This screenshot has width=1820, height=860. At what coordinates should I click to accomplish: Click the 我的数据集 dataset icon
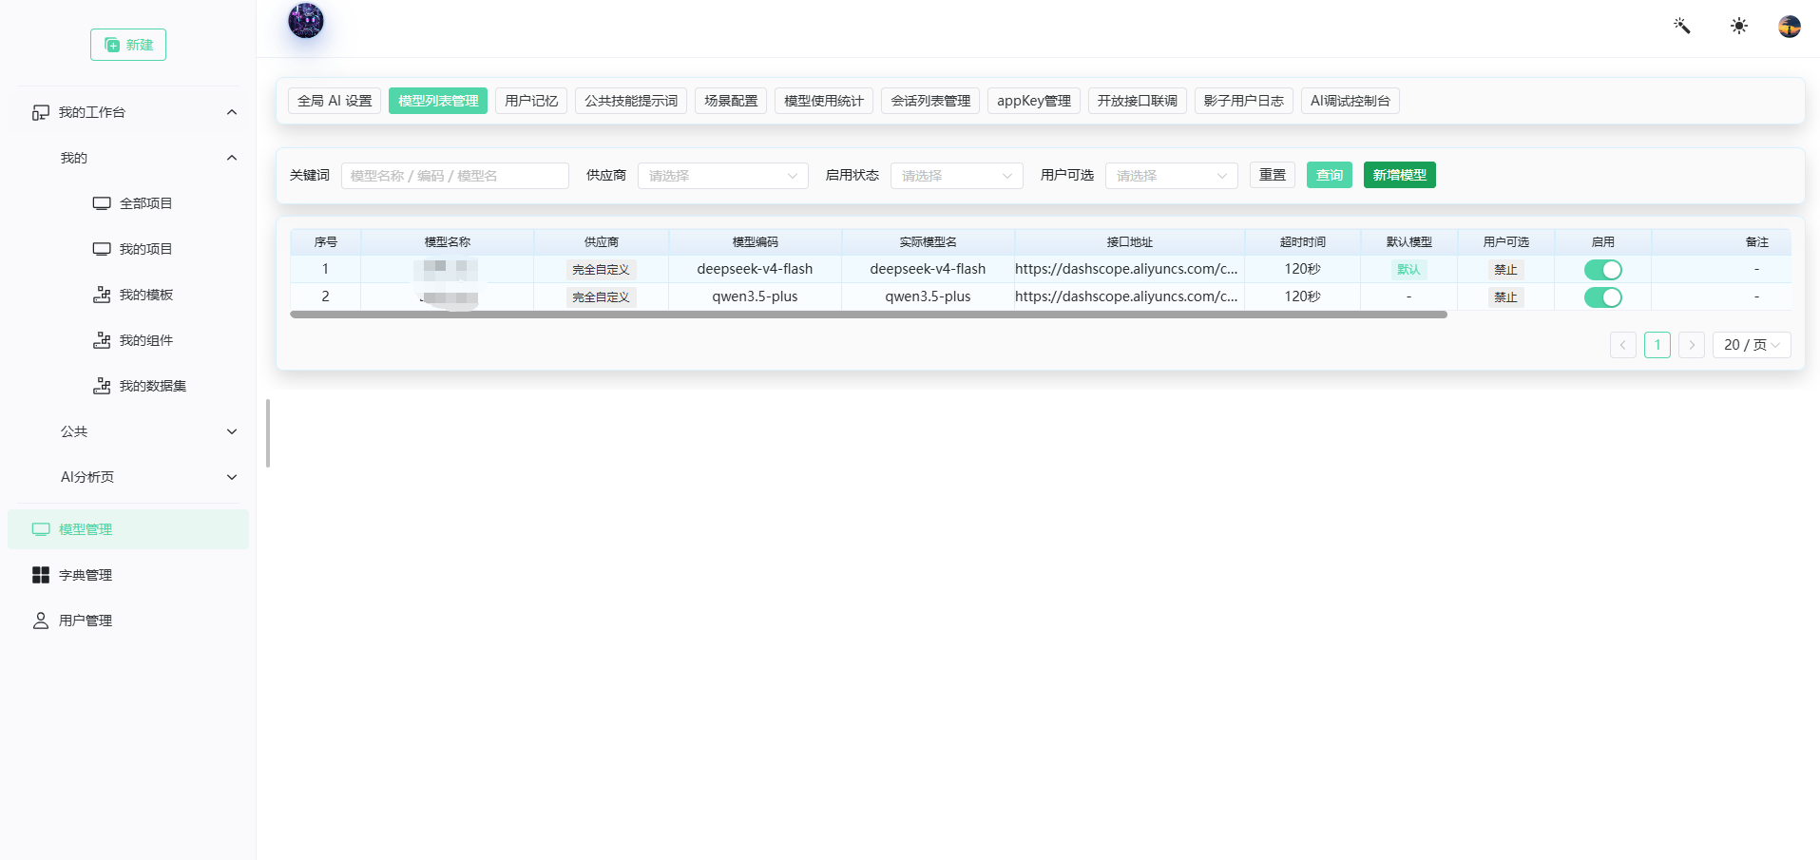pos(102,386)
